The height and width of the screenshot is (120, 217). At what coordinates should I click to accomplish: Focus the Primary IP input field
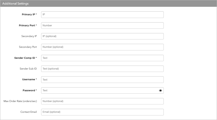click(x=102, y=15)
